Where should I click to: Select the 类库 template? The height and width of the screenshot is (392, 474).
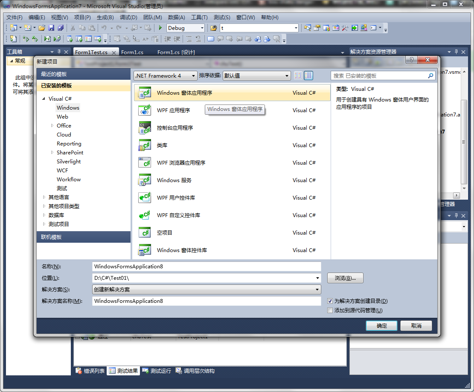pyautogui.click(x=232, y=145)
